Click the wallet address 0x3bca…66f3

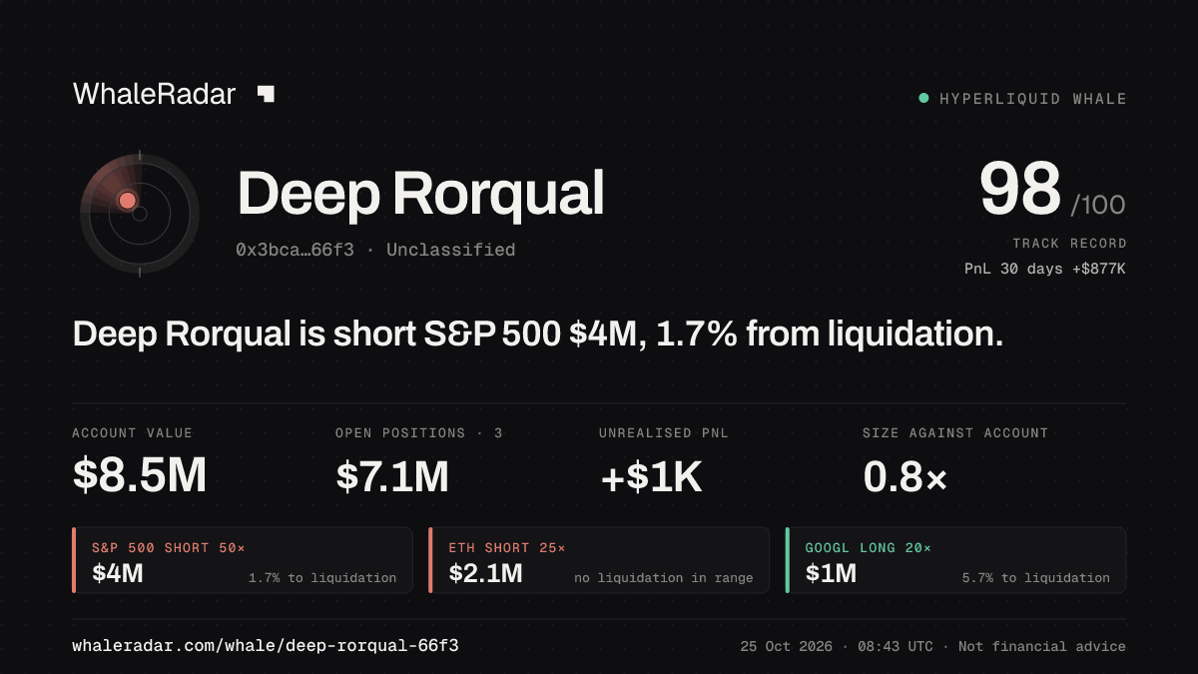click(x=295, y=250)
